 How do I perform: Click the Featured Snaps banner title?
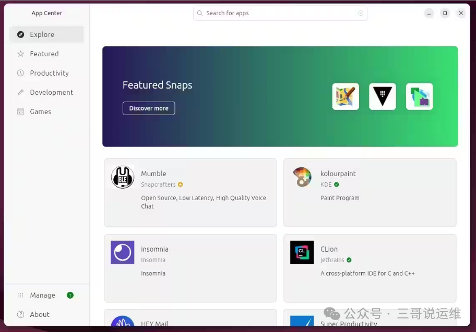click(x=157, y=85)
